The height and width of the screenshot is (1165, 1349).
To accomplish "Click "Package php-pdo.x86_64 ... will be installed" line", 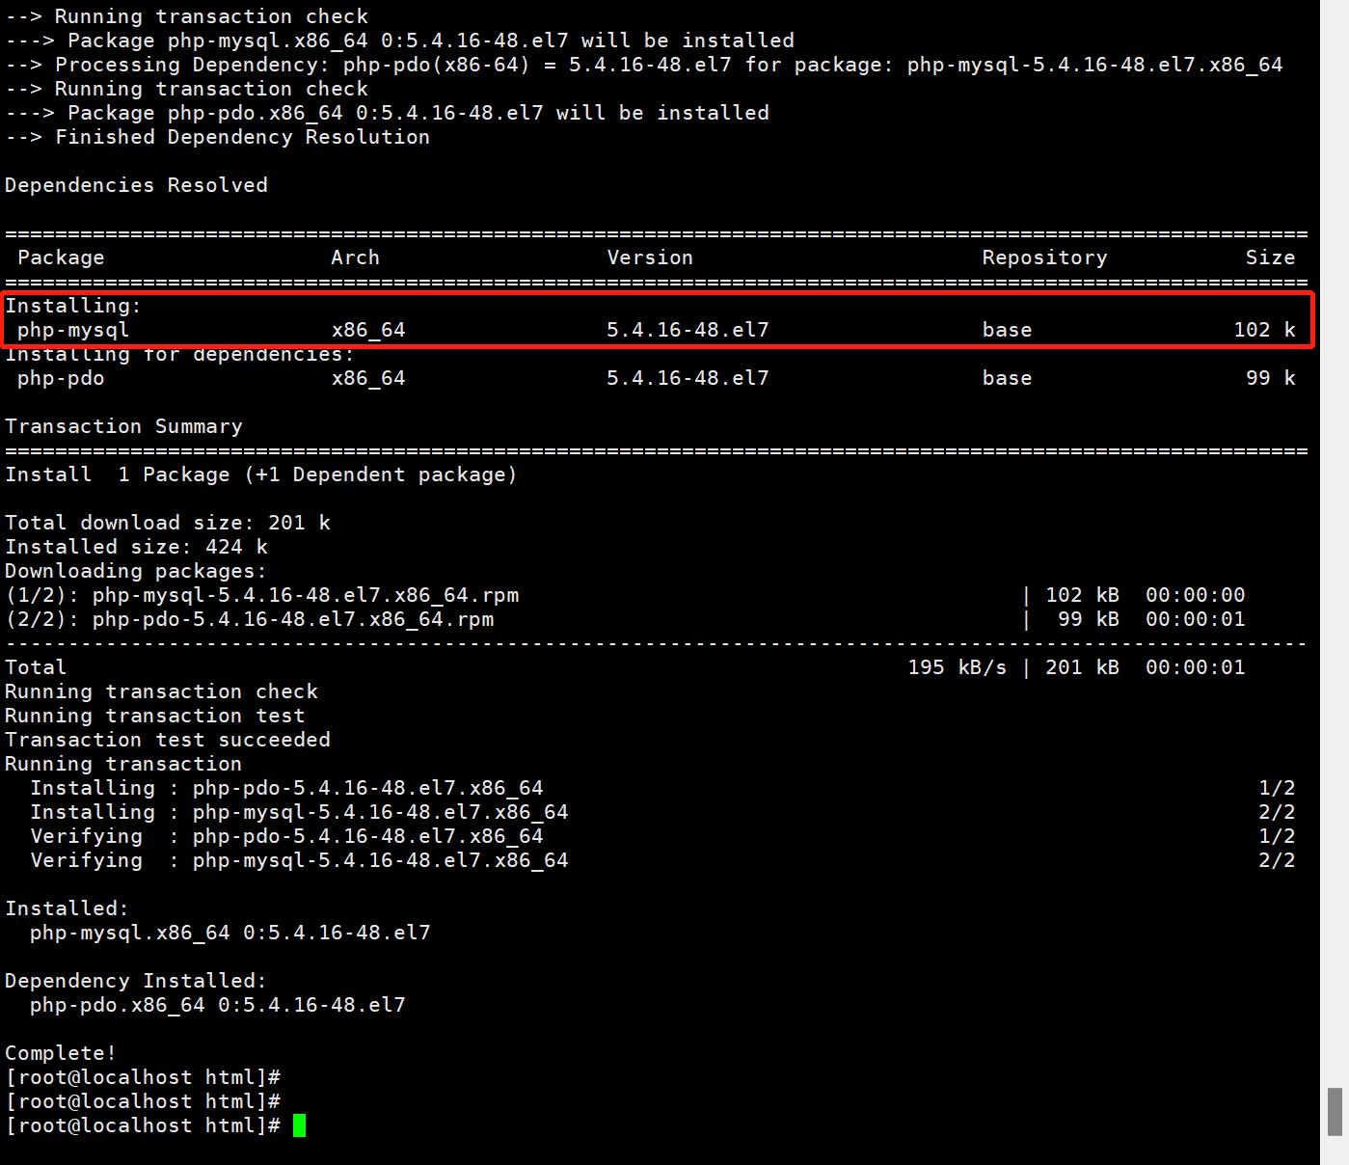I will click(388, 113).
